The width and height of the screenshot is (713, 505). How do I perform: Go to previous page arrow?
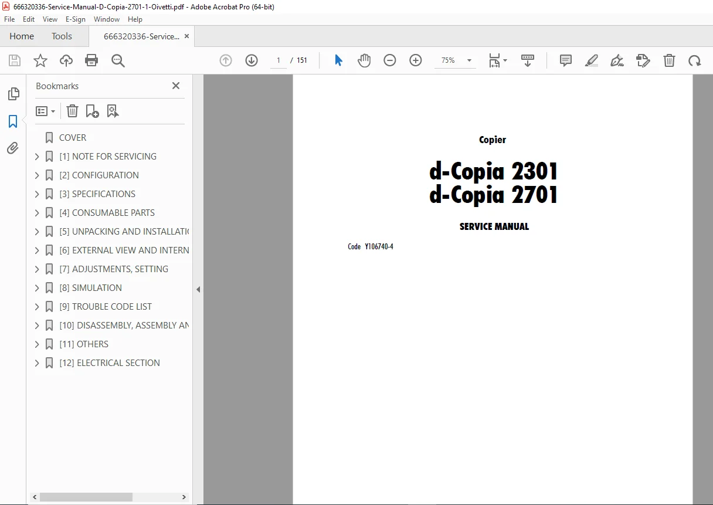click(x=226, y=60)
